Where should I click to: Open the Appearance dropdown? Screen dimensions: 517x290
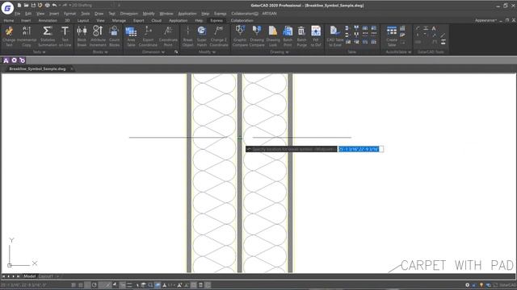click(485, 20)
